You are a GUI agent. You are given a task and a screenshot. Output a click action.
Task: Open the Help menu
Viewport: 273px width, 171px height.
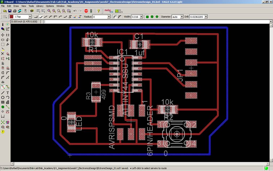pyautogui.click(x=69, y=6)
